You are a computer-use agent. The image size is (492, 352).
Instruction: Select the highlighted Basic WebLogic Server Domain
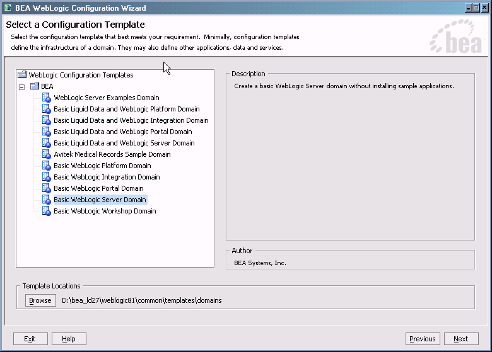[x=100, y=200]
